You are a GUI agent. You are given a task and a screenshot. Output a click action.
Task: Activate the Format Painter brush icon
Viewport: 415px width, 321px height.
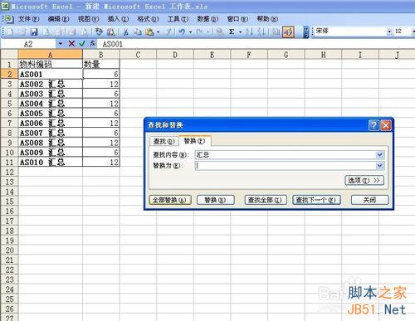(x=168, y=32)
